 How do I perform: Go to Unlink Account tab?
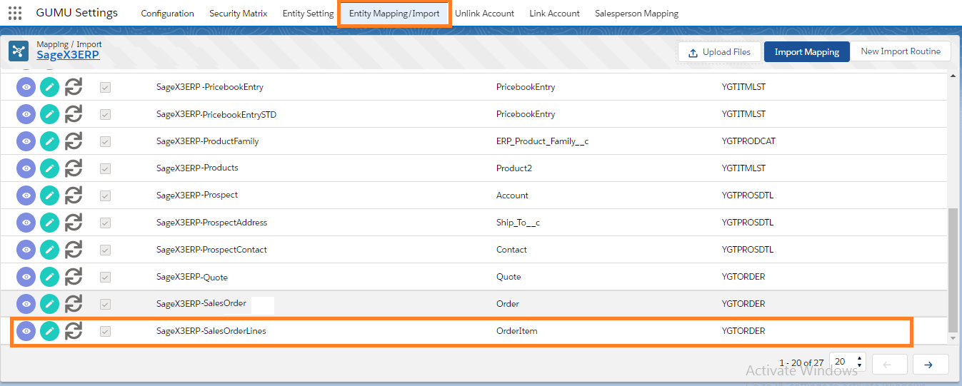484,14
